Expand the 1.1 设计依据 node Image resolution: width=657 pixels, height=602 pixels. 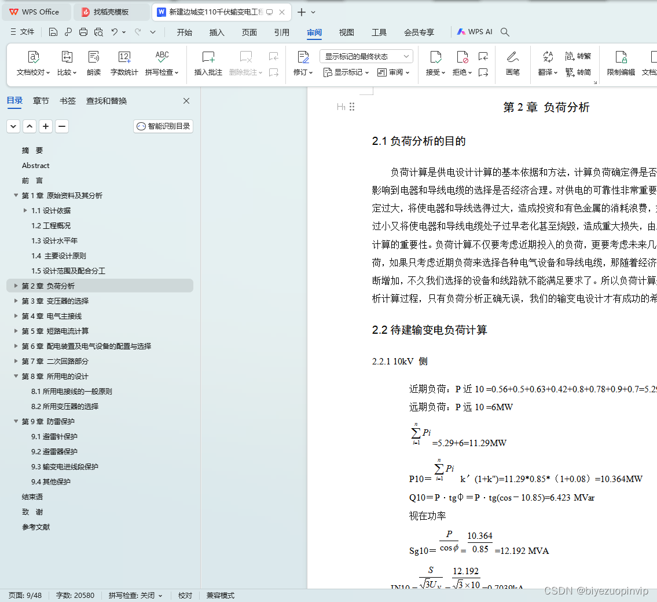pyautogui.click(x=25, y=210)
